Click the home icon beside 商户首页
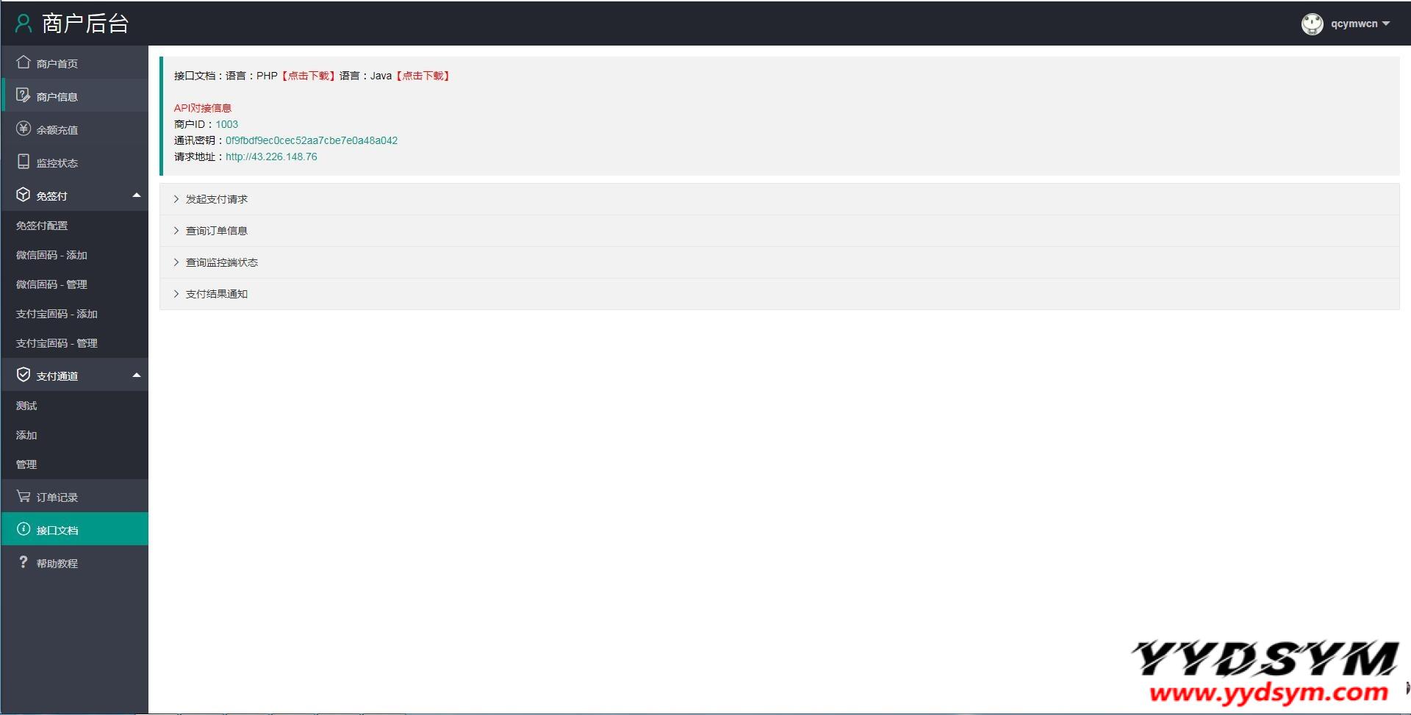The height and width of the screenshot is (715, 1411). coord(24,62)
